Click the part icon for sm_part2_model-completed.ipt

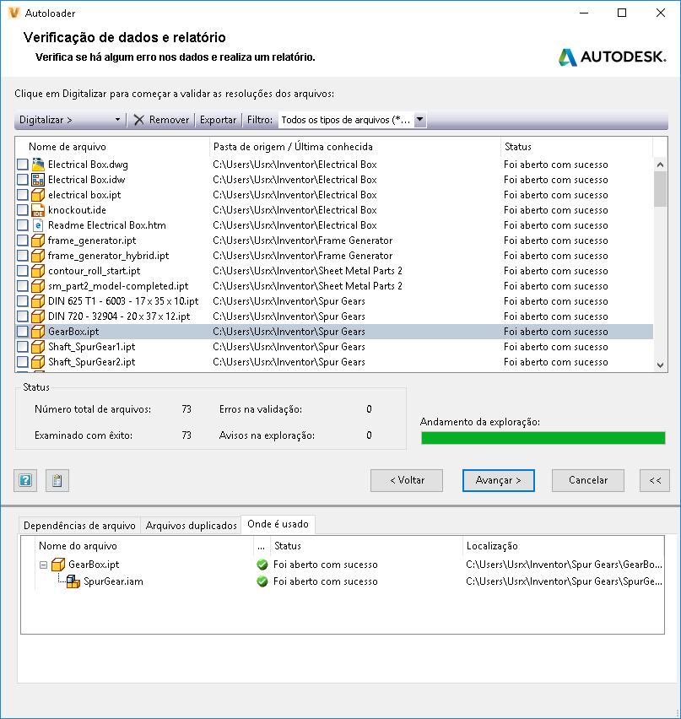click(38, 286)
